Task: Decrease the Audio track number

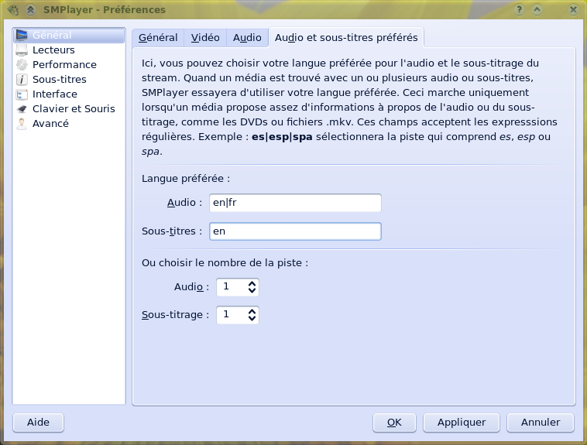Action: tap(252, 292)
